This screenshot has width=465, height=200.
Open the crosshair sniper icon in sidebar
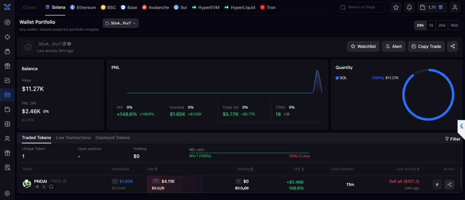tap(7, 37)
